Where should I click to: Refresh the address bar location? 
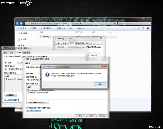pyautogui.click(x=115, y=24)
